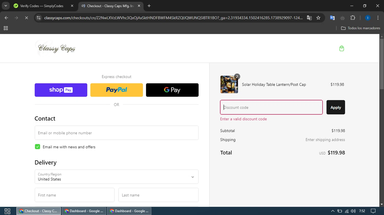Pay with PayPal express checkout
This screenshot has height=215, width=384.
coord(116,90)
